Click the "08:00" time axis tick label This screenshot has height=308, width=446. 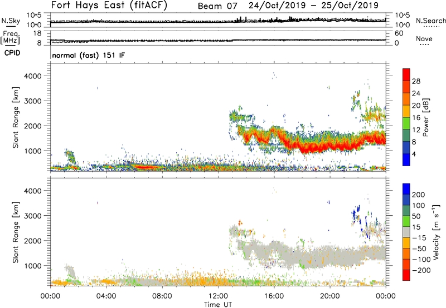pyautogui.click(x=162, y=296)
